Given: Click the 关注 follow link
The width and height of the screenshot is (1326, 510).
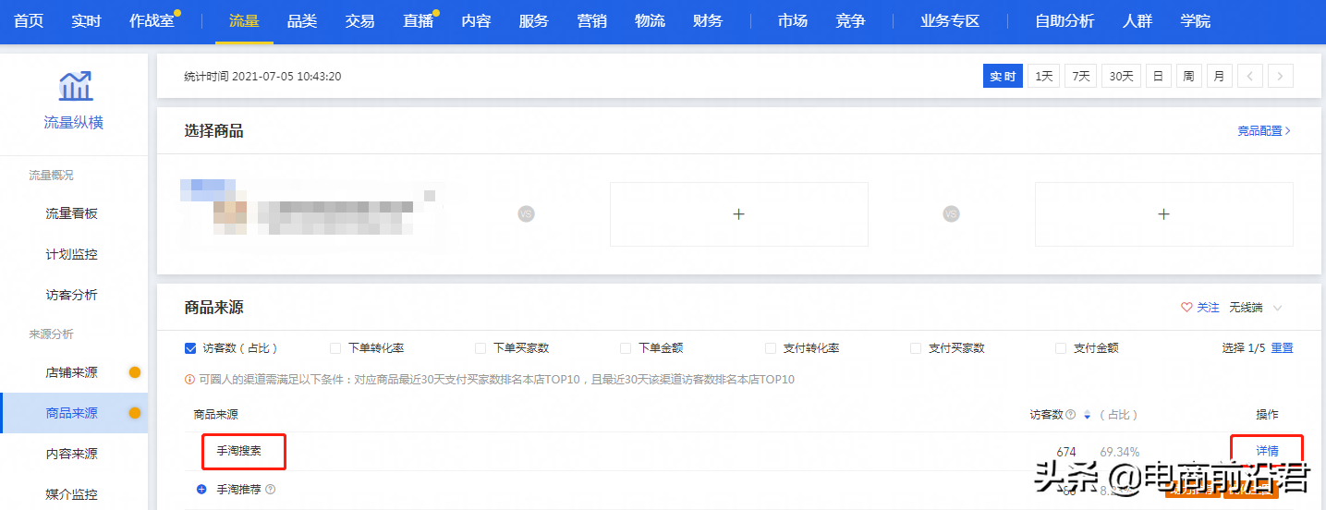Looking at the screenshot, I should coord(1208,308).
